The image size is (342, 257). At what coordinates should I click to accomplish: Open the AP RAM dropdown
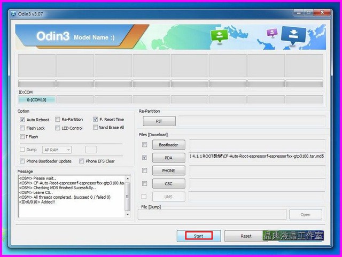pos(57,150)
